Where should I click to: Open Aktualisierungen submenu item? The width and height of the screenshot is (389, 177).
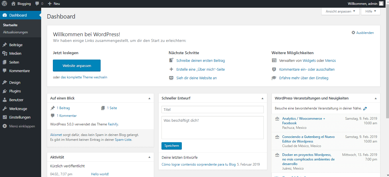15,32
